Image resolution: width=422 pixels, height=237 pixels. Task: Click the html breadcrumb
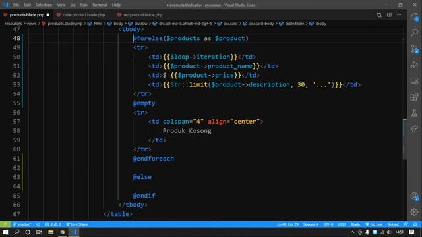(x=98, y=24)
